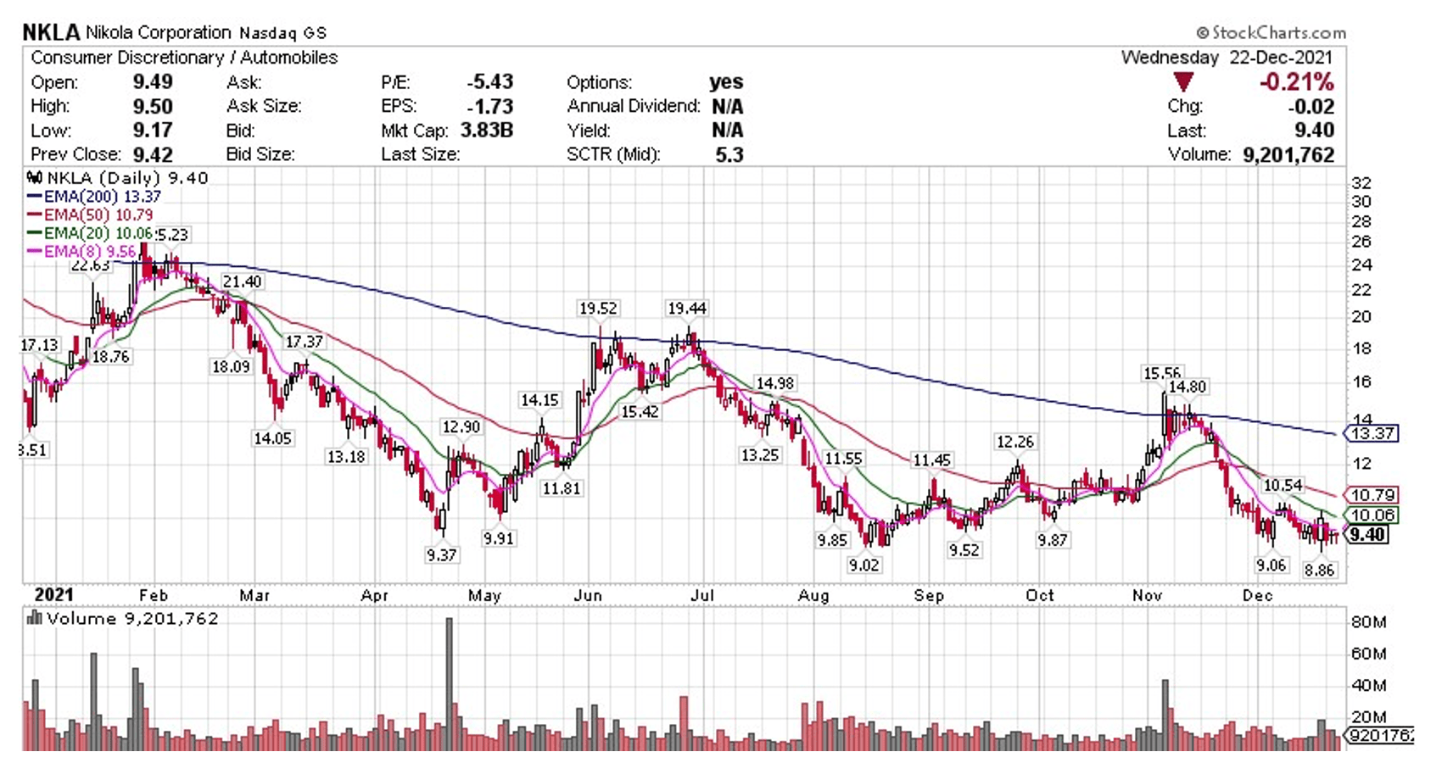Select the SCTR (Mid) value 5.3
The height and width of the screenshot is (763, 1442).
(729, 155)
